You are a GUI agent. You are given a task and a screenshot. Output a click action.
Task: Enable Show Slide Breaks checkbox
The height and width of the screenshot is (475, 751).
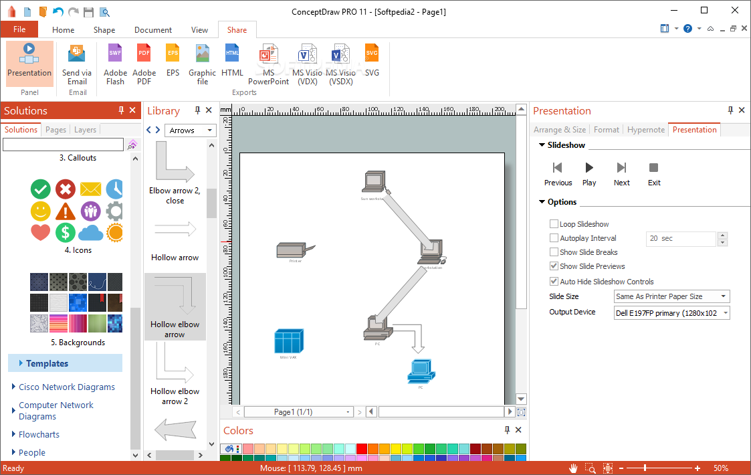click(x=554, y=252)
